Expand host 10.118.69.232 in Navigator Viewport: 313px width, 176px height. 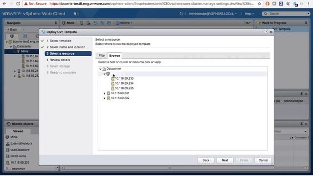15,76
